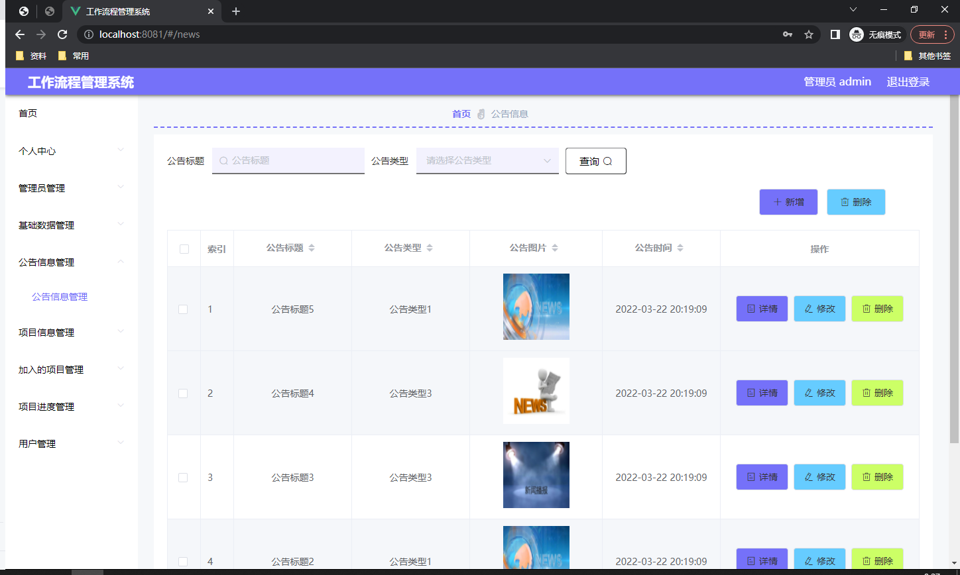View site information icon in address bar

coord(89,34)
